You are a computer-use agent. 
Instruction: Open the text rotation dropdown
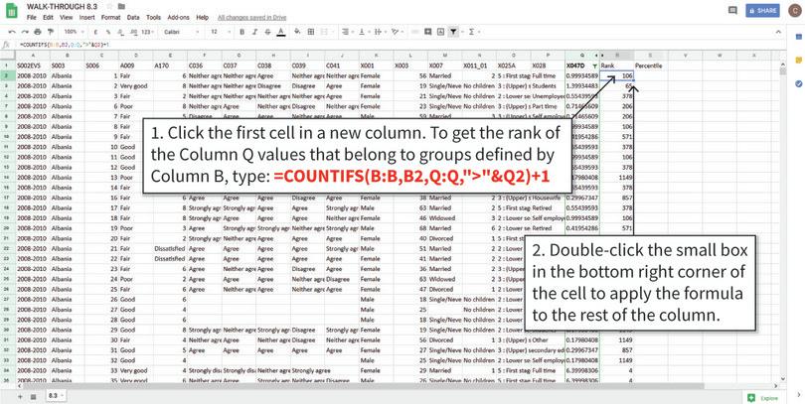[x=397, y=32]
